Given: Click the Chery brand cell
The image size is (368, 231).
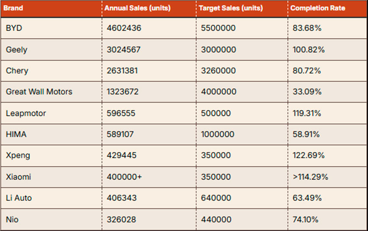Looking at the screenshot, I should click(17, 71).
